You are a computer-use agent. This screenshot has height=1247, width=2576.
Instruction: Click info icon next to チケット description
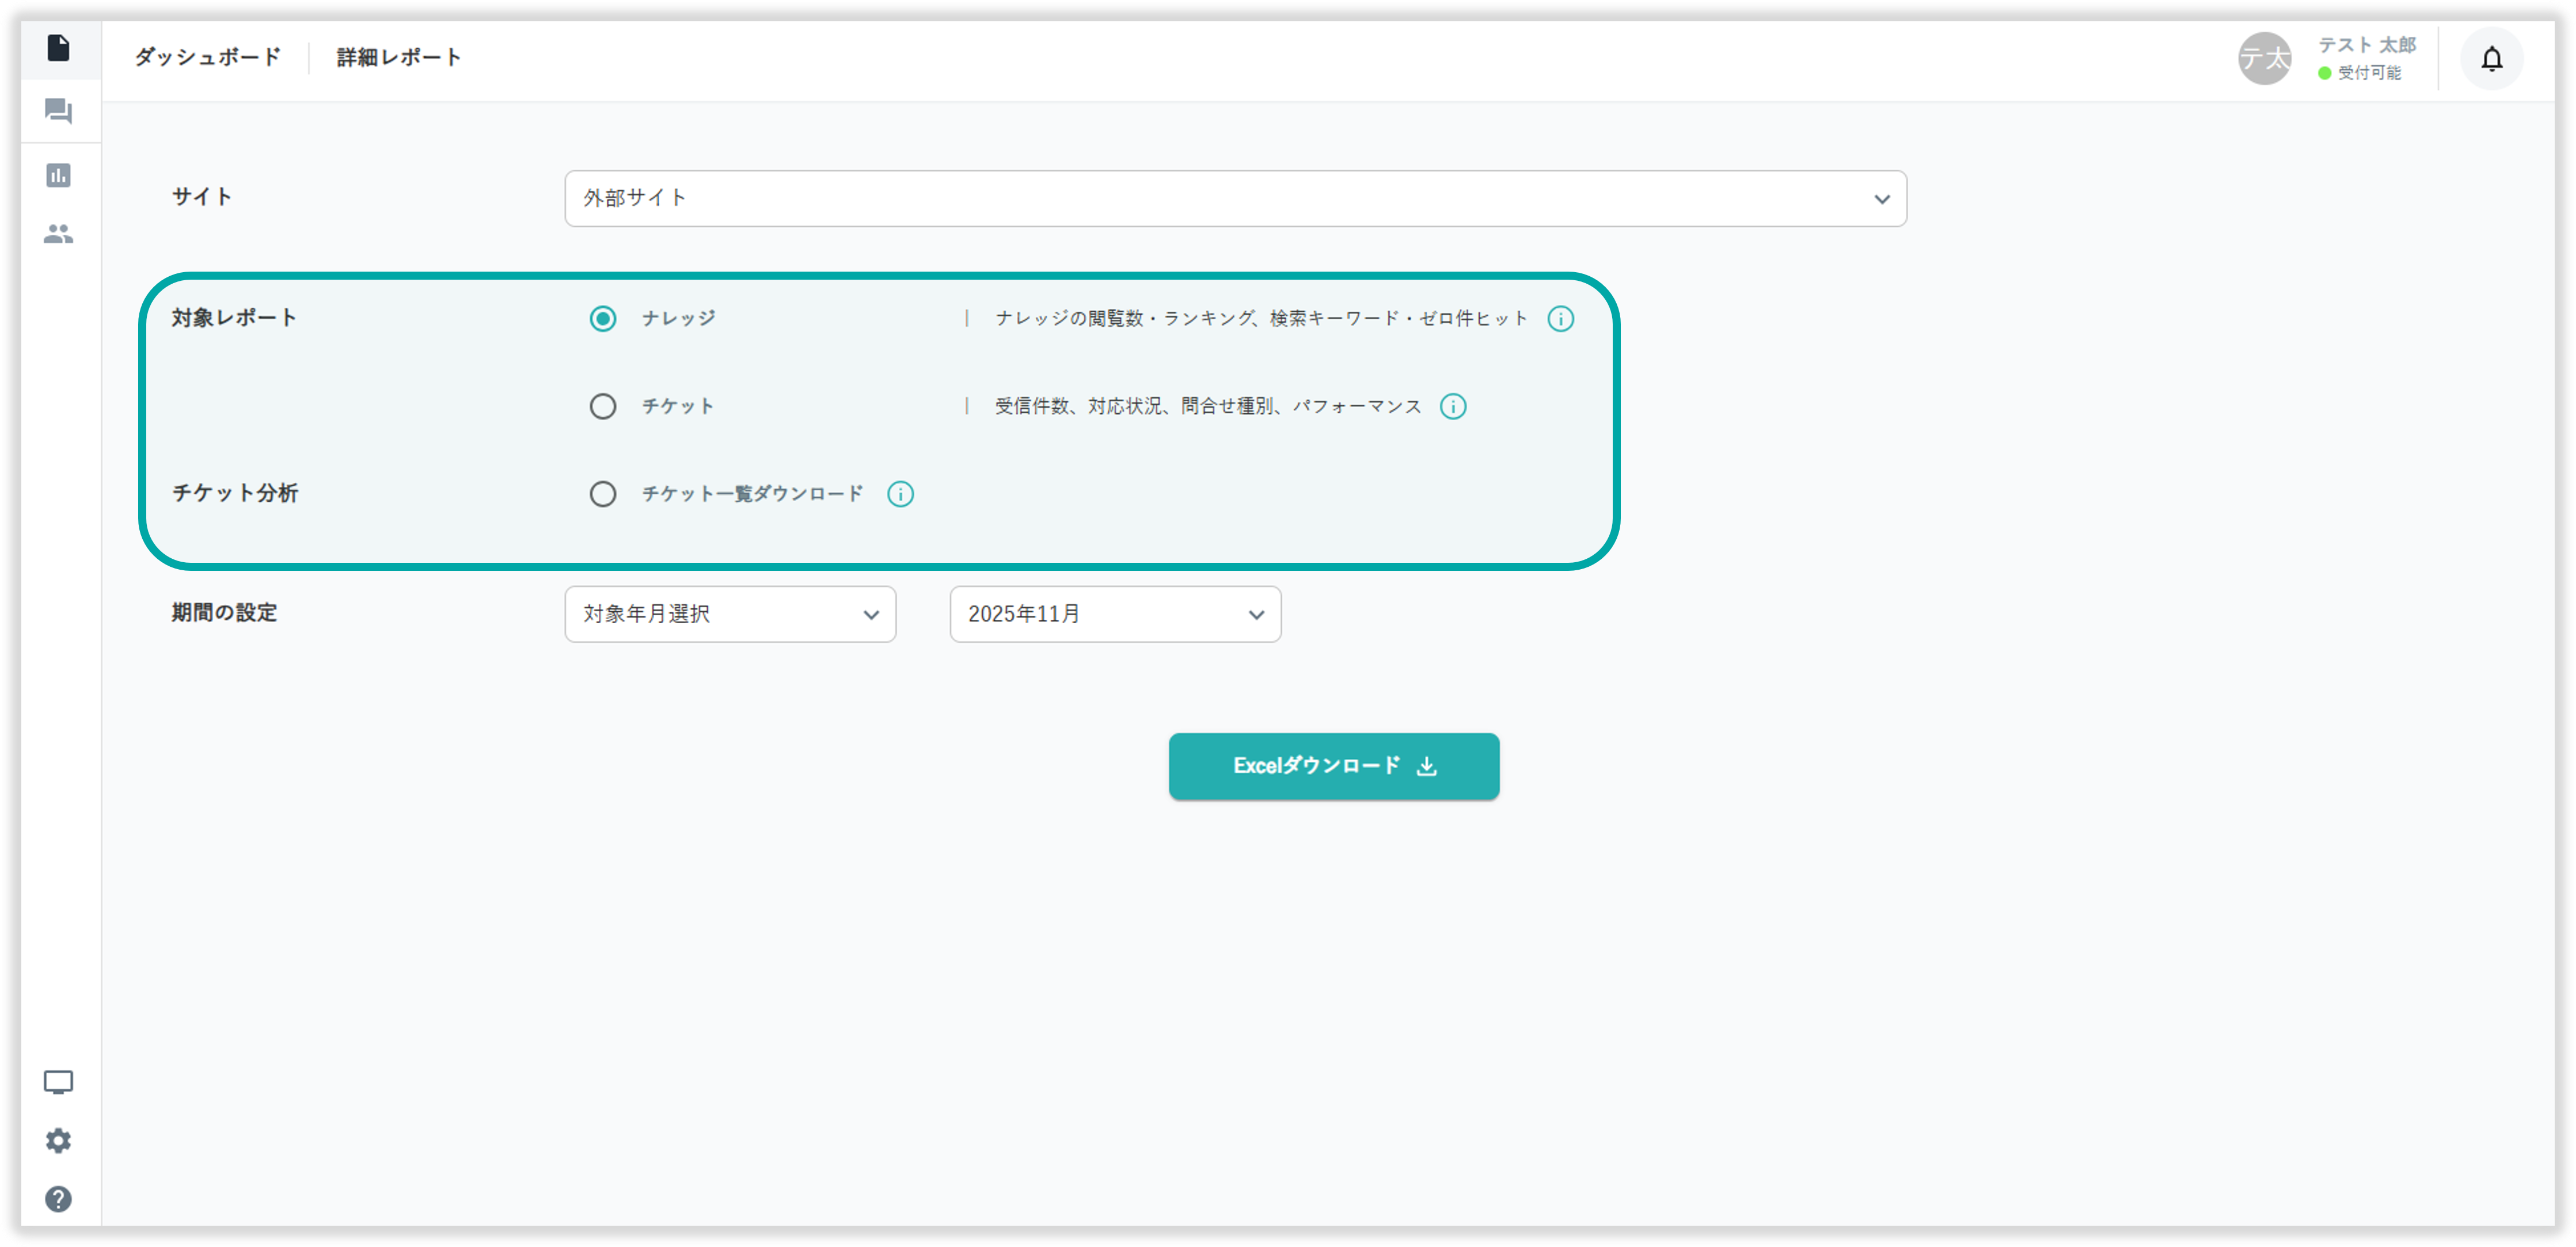tap(1452, 407)
